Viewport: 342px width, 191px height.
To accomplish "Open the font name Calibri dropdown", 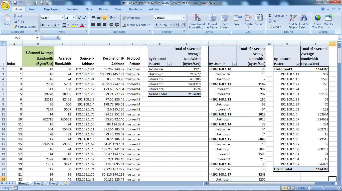I will point(63,18).
